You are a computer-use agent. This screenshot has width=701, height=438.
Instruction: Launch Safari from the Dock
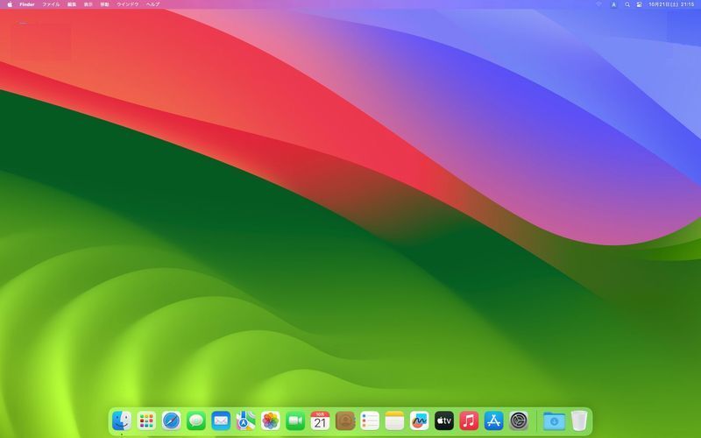pos(172,421)
